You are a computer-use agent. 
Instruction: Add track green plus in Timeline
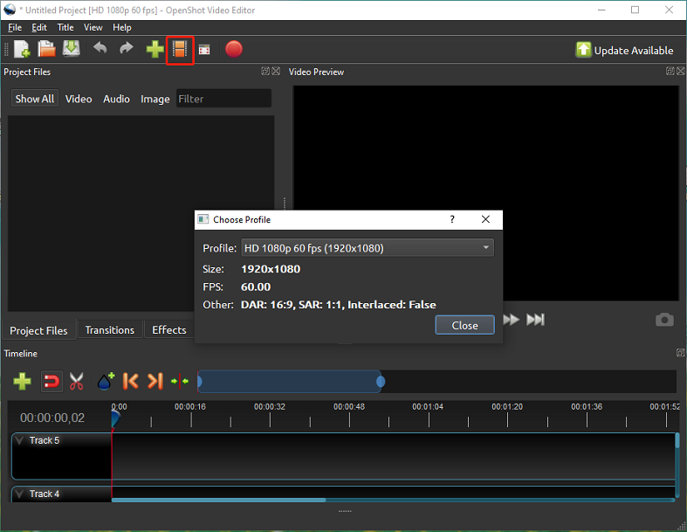pos(22,381)
